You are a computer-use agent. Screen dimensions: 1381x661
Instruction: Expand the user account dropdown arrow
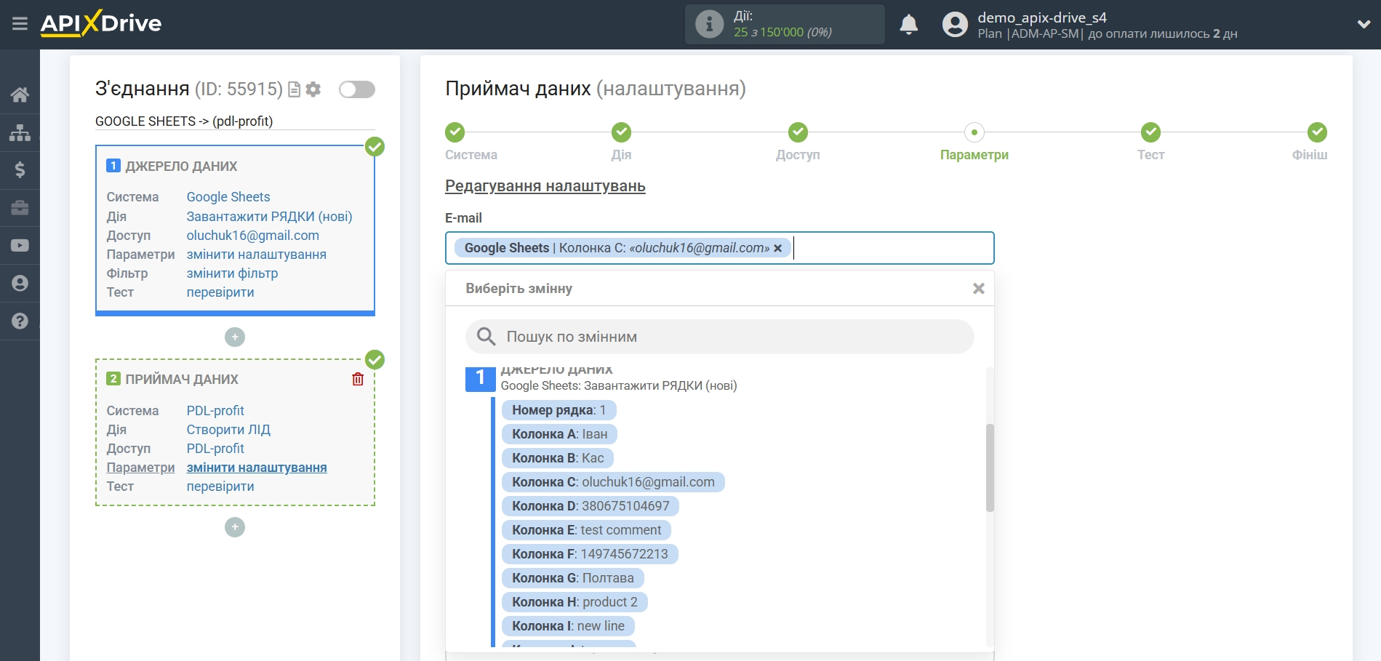pos(1364,25)
